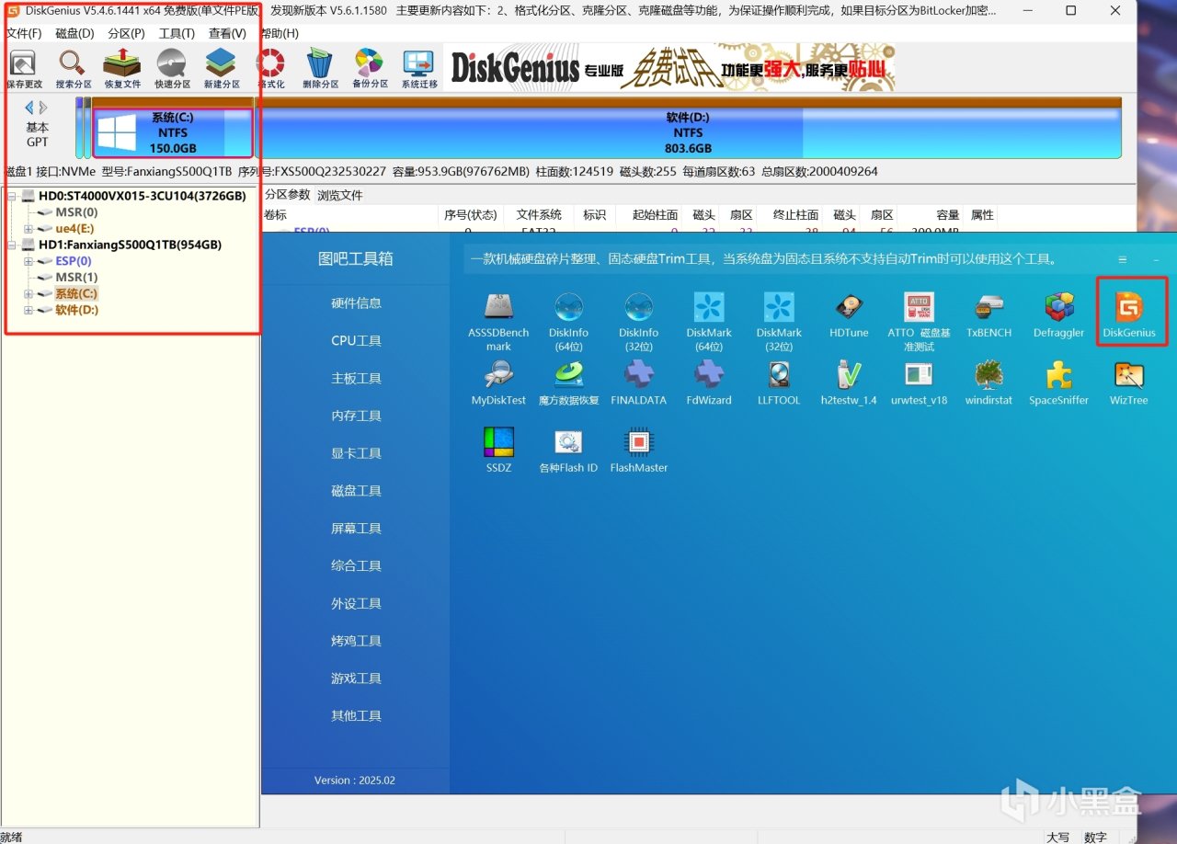Expand the ue4(E:) partition tree node
The width and height of the screenshot is (1177, 844).
29,229
